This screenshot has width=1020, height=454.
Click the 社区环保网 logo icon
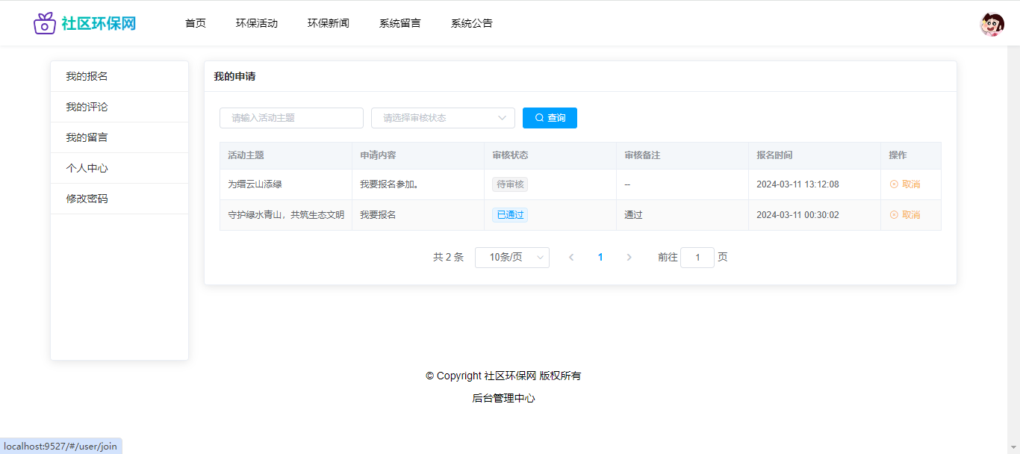pos(45,23)
